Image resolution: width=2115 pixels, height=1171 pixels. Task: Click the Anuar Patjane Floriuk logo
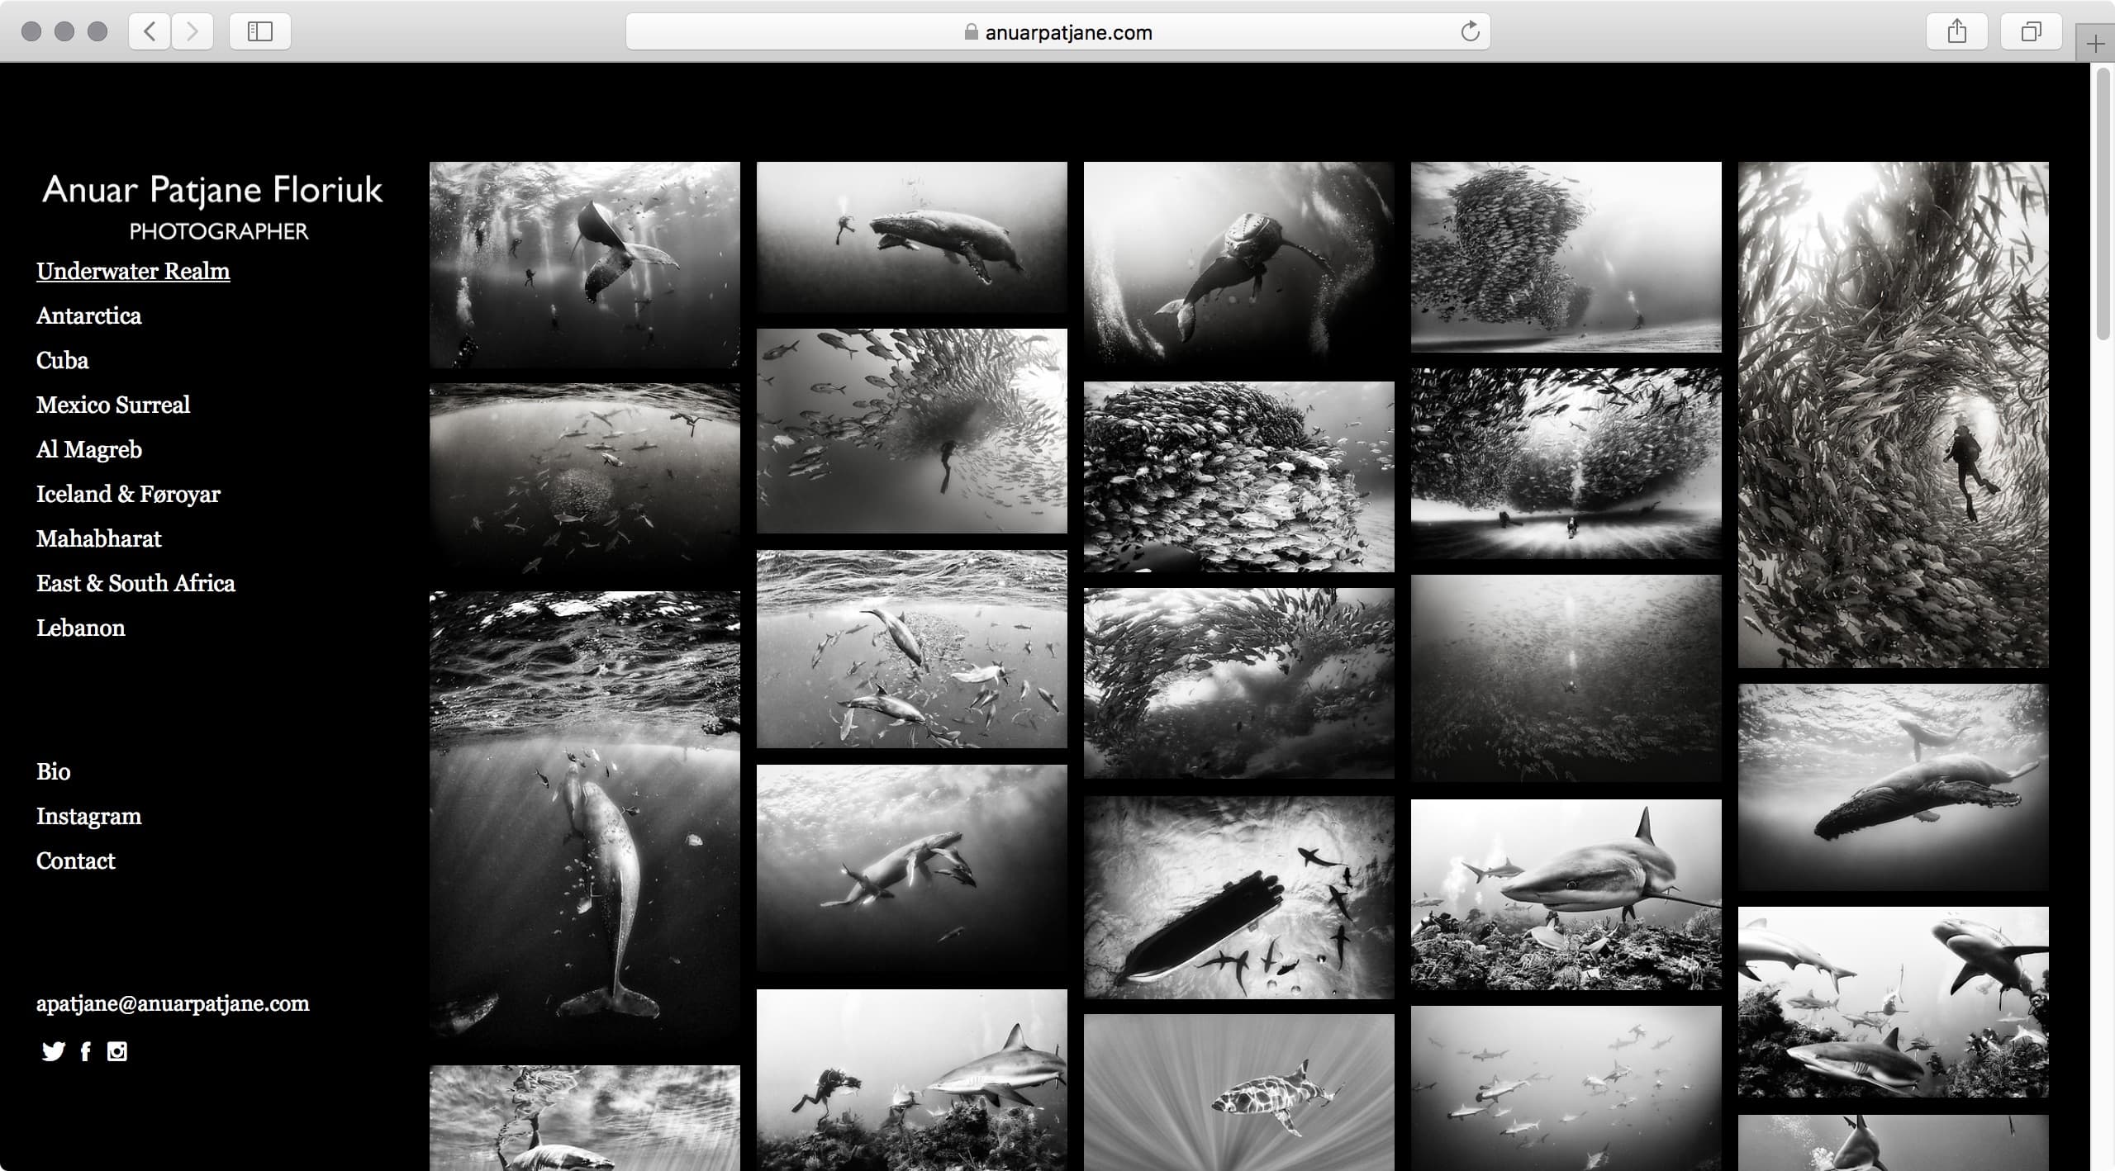[213, 206]
